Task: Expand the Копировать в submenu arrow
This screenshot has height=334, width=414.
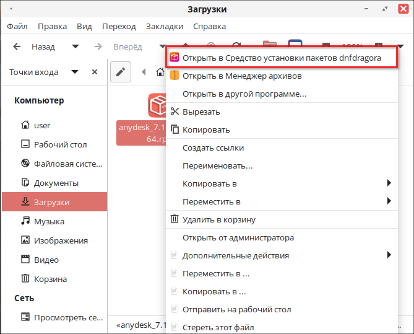Action: point(389,183)
